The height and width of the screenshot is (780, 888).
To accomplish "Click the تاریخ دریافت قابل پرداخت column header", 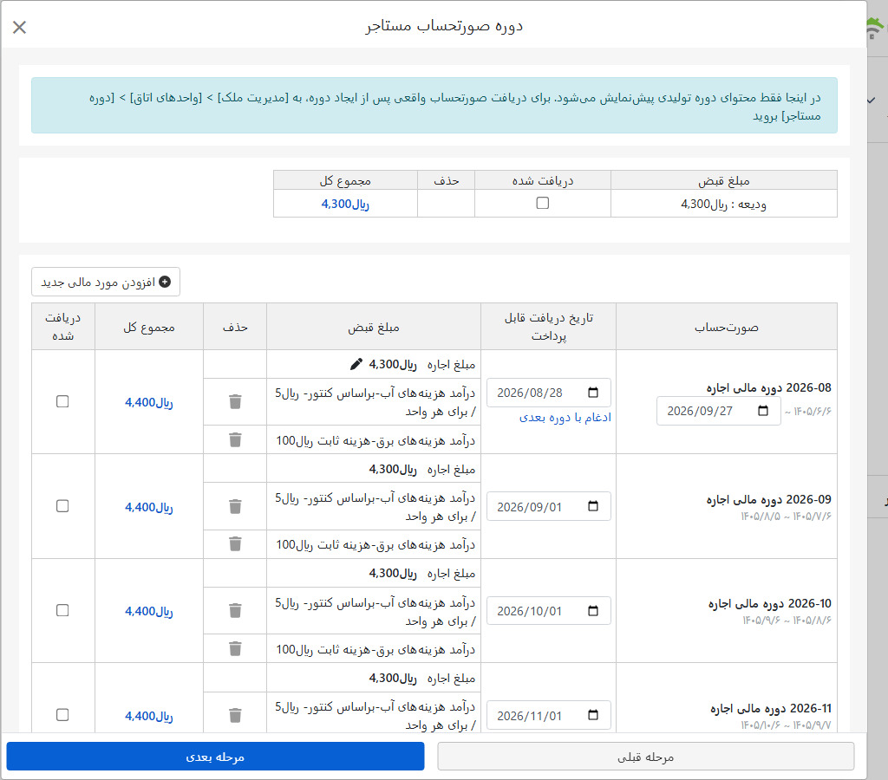I will (x=548, y=327).
